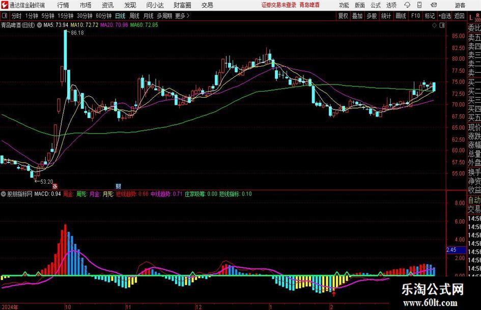The height and width of the screenshot is (310, 481).
Task: Click the 短线趋势: 0.66 indicator label
Action: pos(132,194)
